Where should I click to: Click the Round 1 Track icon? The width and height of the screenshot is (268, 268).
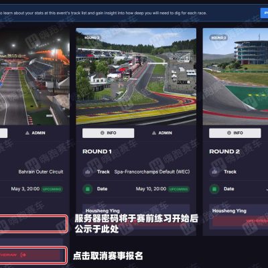(x=88, y=172)
